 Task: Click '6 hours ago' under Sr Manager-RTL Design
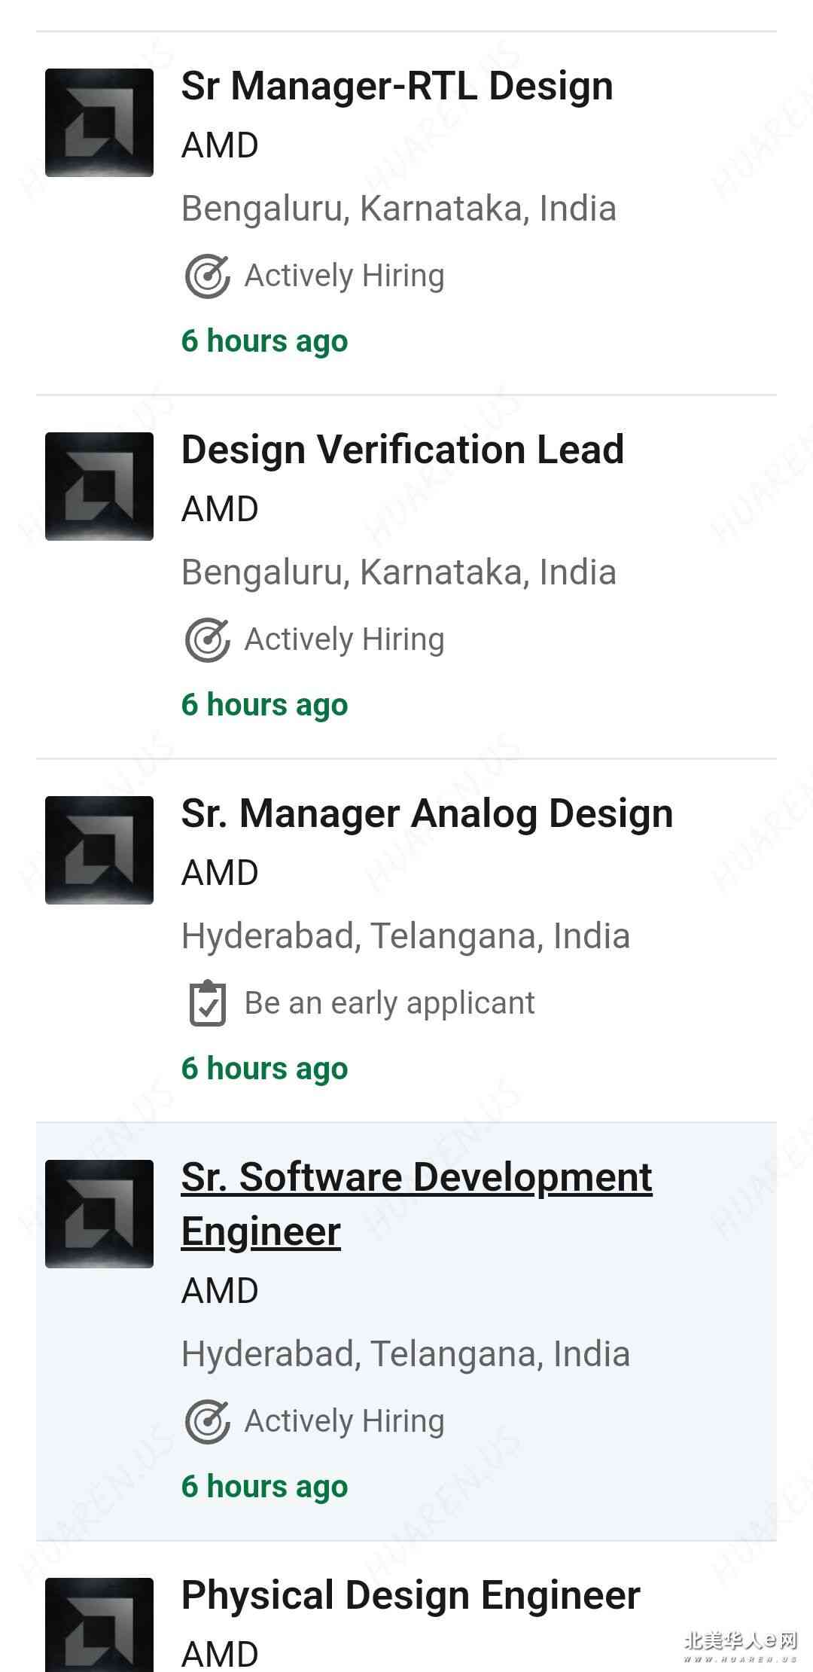point(265,340)
